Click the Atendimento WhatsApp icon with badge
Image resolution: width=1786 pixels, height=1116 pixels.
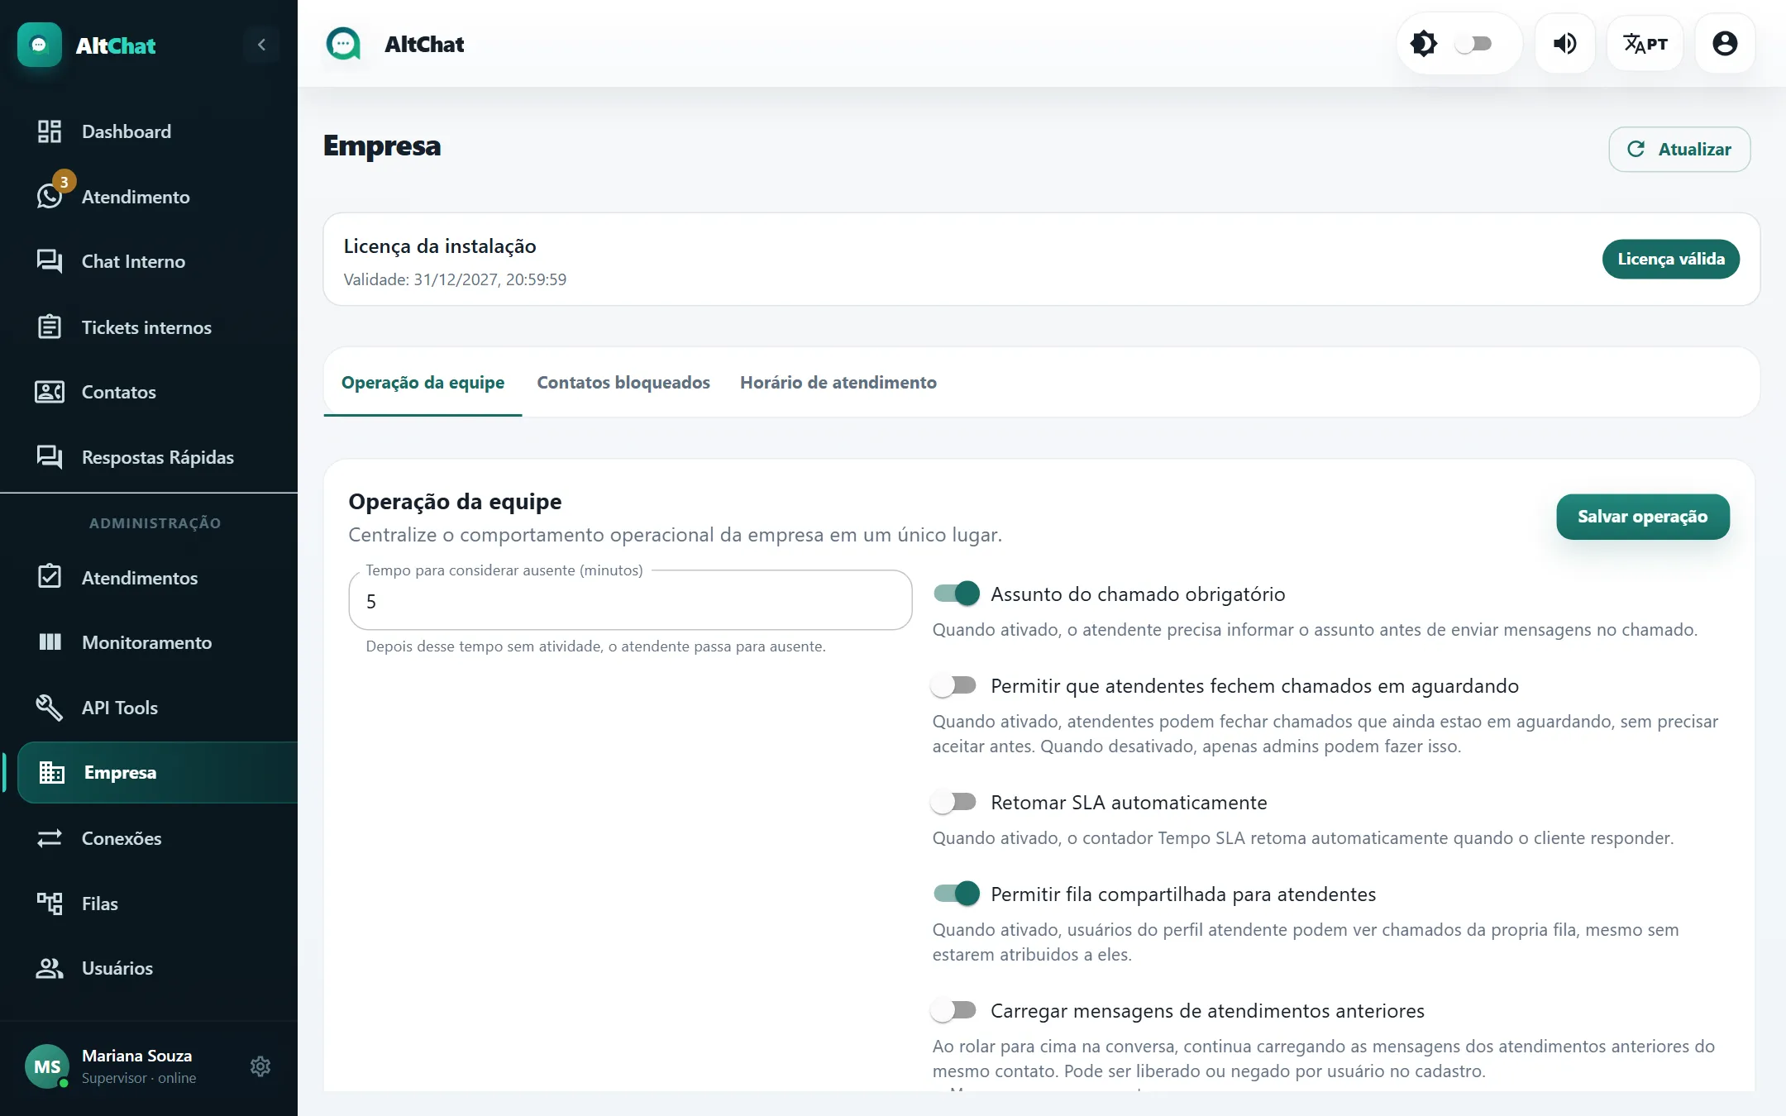pyautogui.click(x=50, y=197)
